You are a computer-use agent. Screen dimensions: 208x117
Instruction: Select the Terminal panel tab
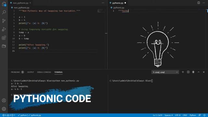point(58,72)
